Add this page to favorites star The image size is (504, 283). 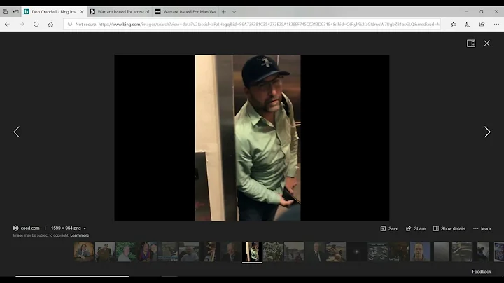[453, 24]
